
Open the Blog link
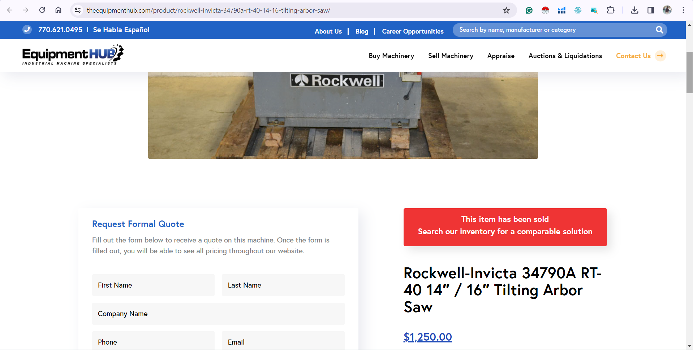pos(362,31)
